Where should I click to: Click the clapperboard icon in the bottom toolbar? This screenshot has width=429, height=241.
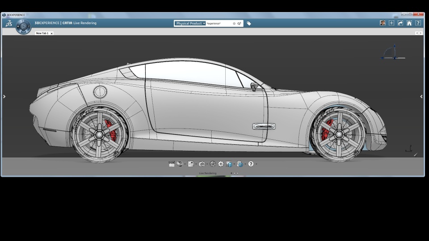point(172,164)
